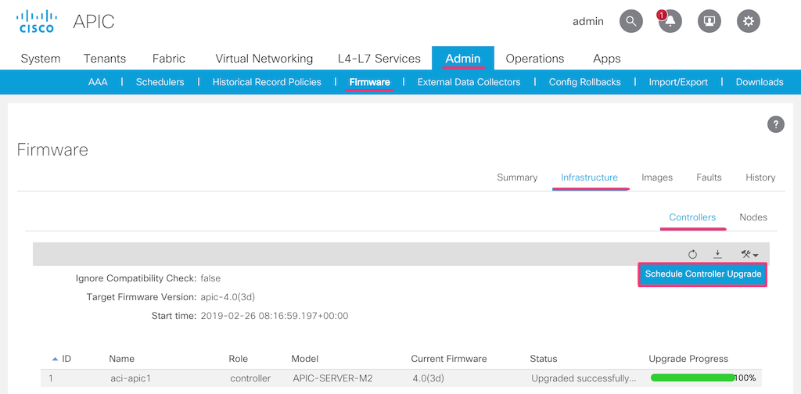Select the Firmware submenu
The image size is (801, 394).
pos(370,82)
